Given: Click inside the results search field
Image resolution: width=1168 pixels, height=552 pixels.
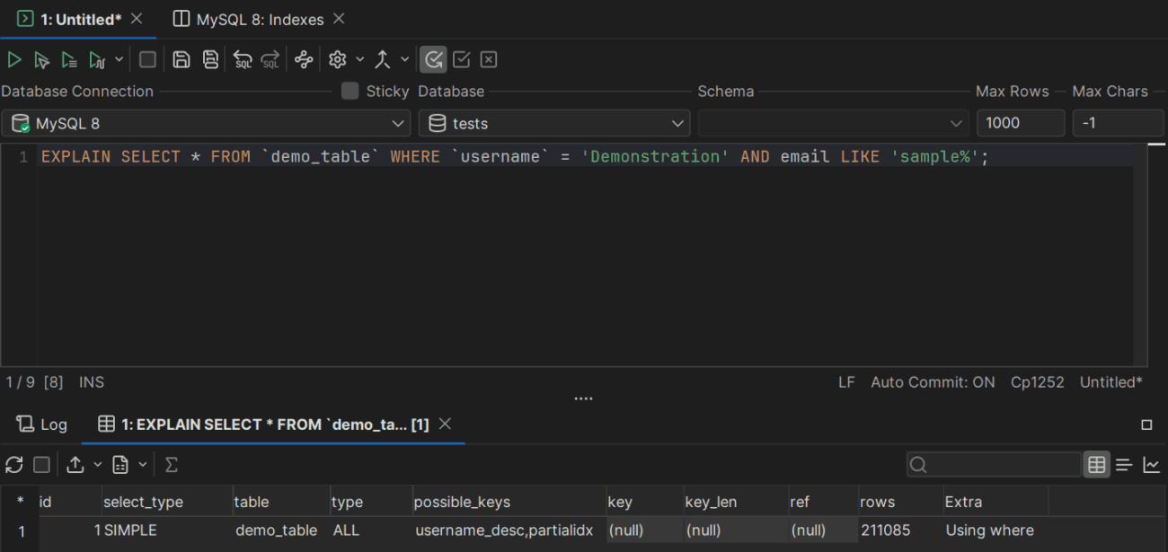Looking at the screenshot, I should coord(993,464).
